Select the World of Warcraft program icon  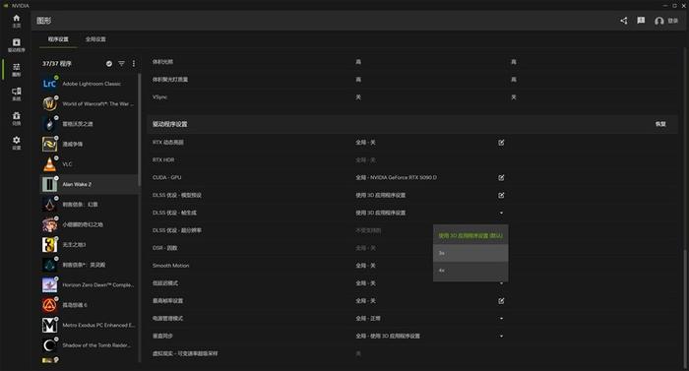[49, 103]
